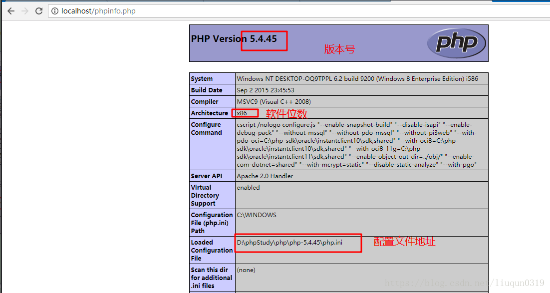550x293 pixels.
Task: Select Loaded Configuration File label
Action: point(212,250)
